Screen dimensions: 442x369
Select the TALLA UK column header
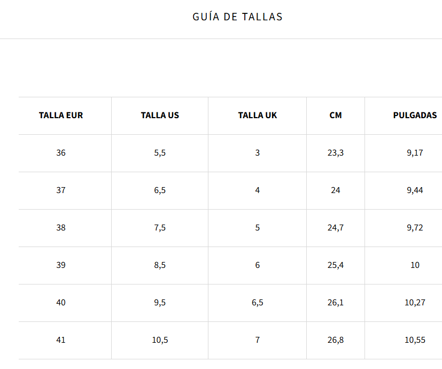(258, 116)
